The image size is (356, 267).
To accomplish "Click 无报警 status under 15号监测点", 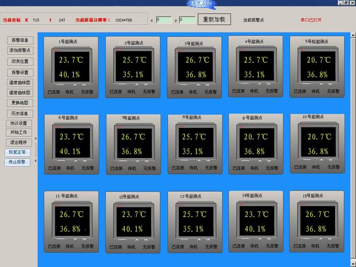I will coord(333,246).
